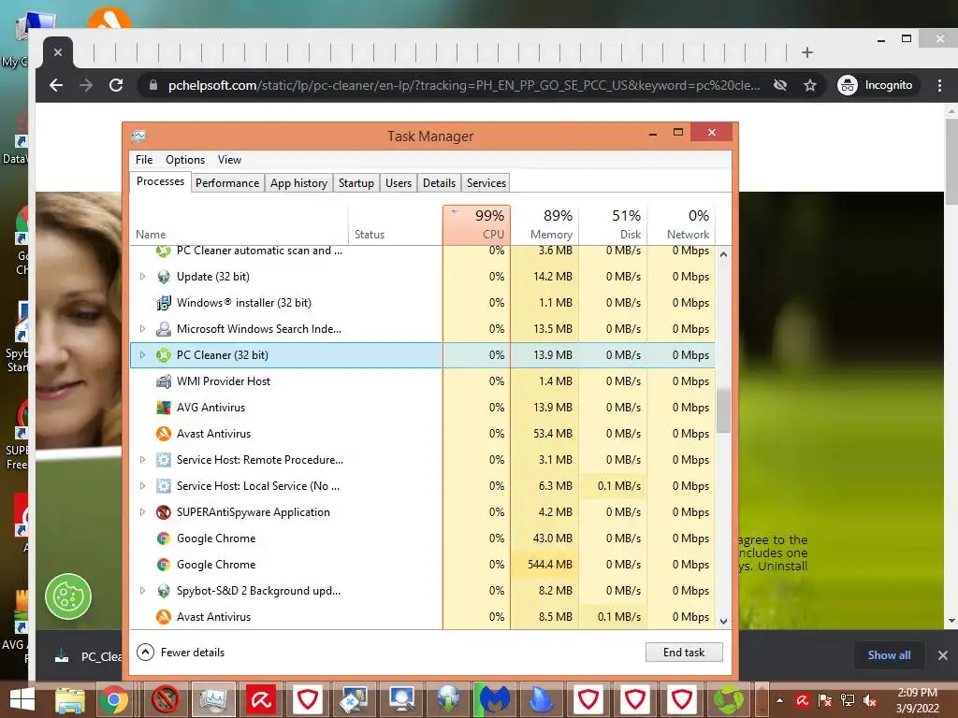Expand Spybot-S&D 2 Background updater row

click(142, 591)
